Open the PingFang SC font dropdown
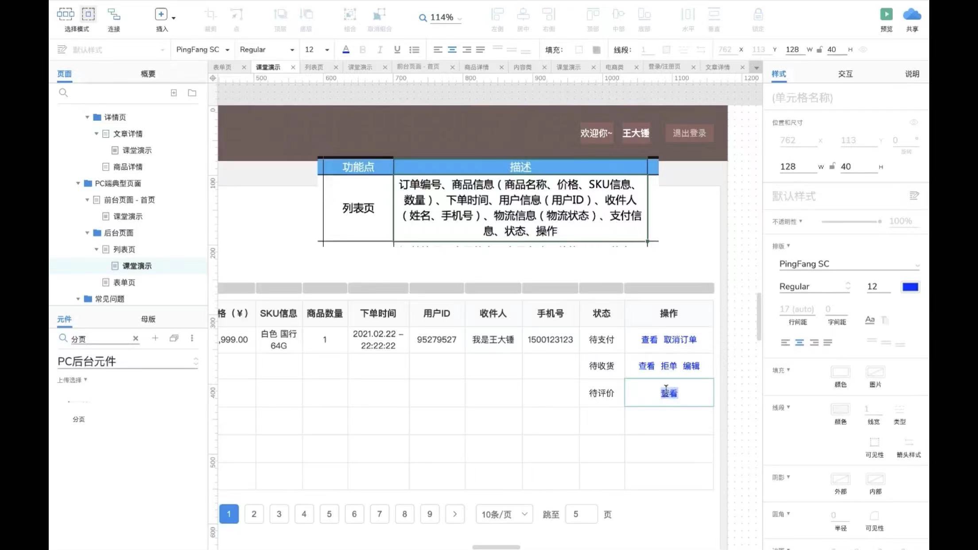The height and width of the screenshot is (550, 978). [202, 50]
